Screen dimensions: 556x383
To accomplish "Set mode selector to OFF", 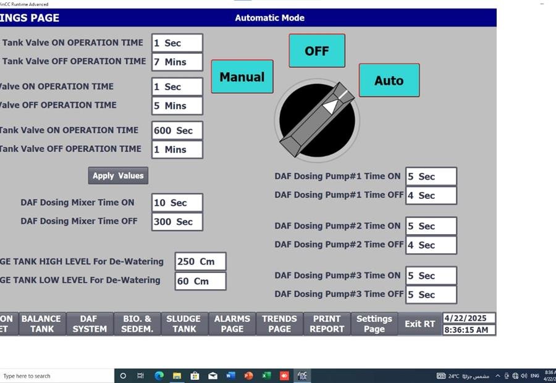I will [x=317, y=51].
